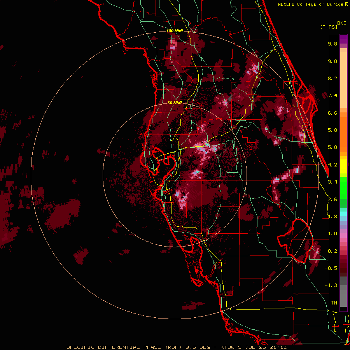
Task: Click the 6.6 legend value
Action: (x=332, y=113)
